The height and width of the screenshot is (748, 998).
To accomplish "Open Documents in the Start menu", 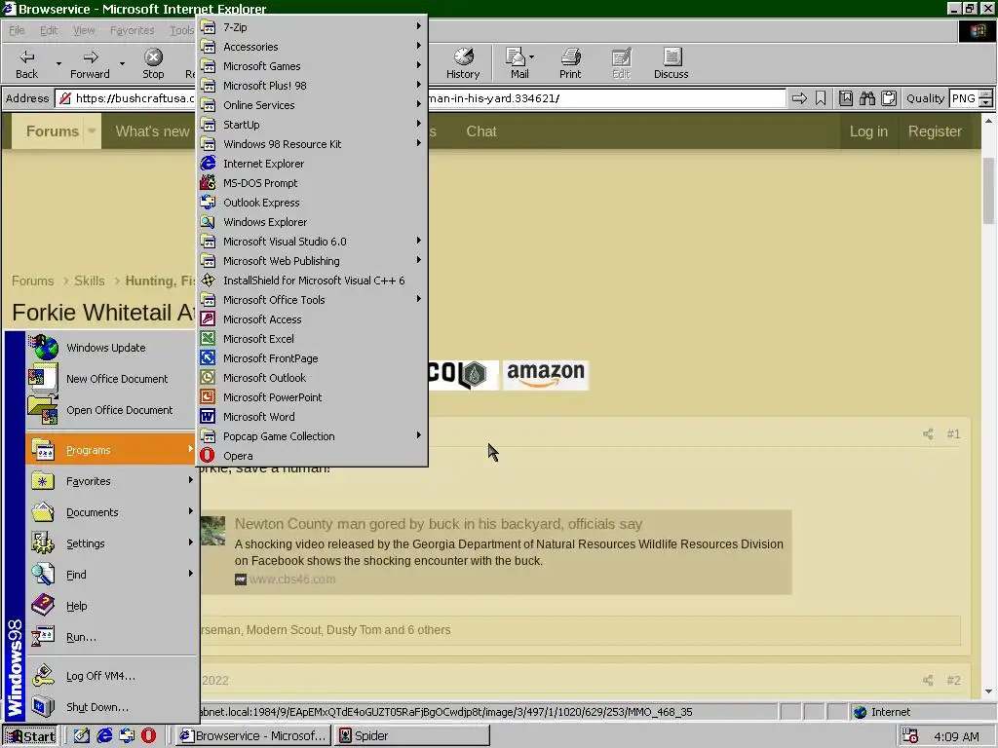I will pyautogui.click(x=111, y=512).
